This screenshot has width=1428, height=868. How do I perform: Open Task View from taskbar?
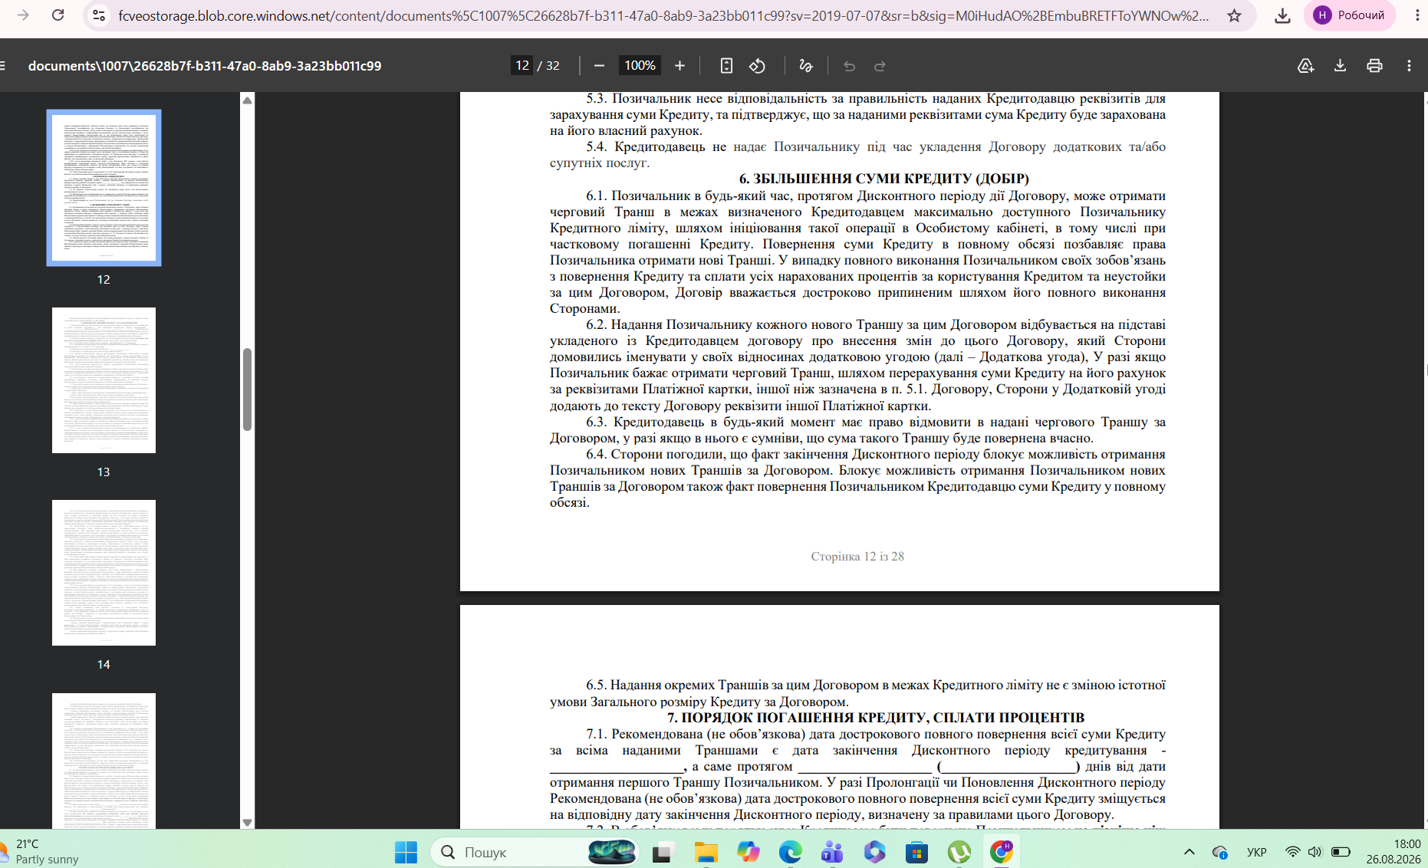[663, 852]
